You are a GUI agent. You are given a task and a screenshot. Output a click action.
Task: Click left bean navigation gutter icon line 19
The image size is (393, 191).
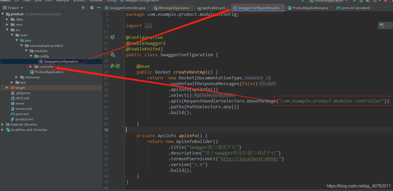112,66
